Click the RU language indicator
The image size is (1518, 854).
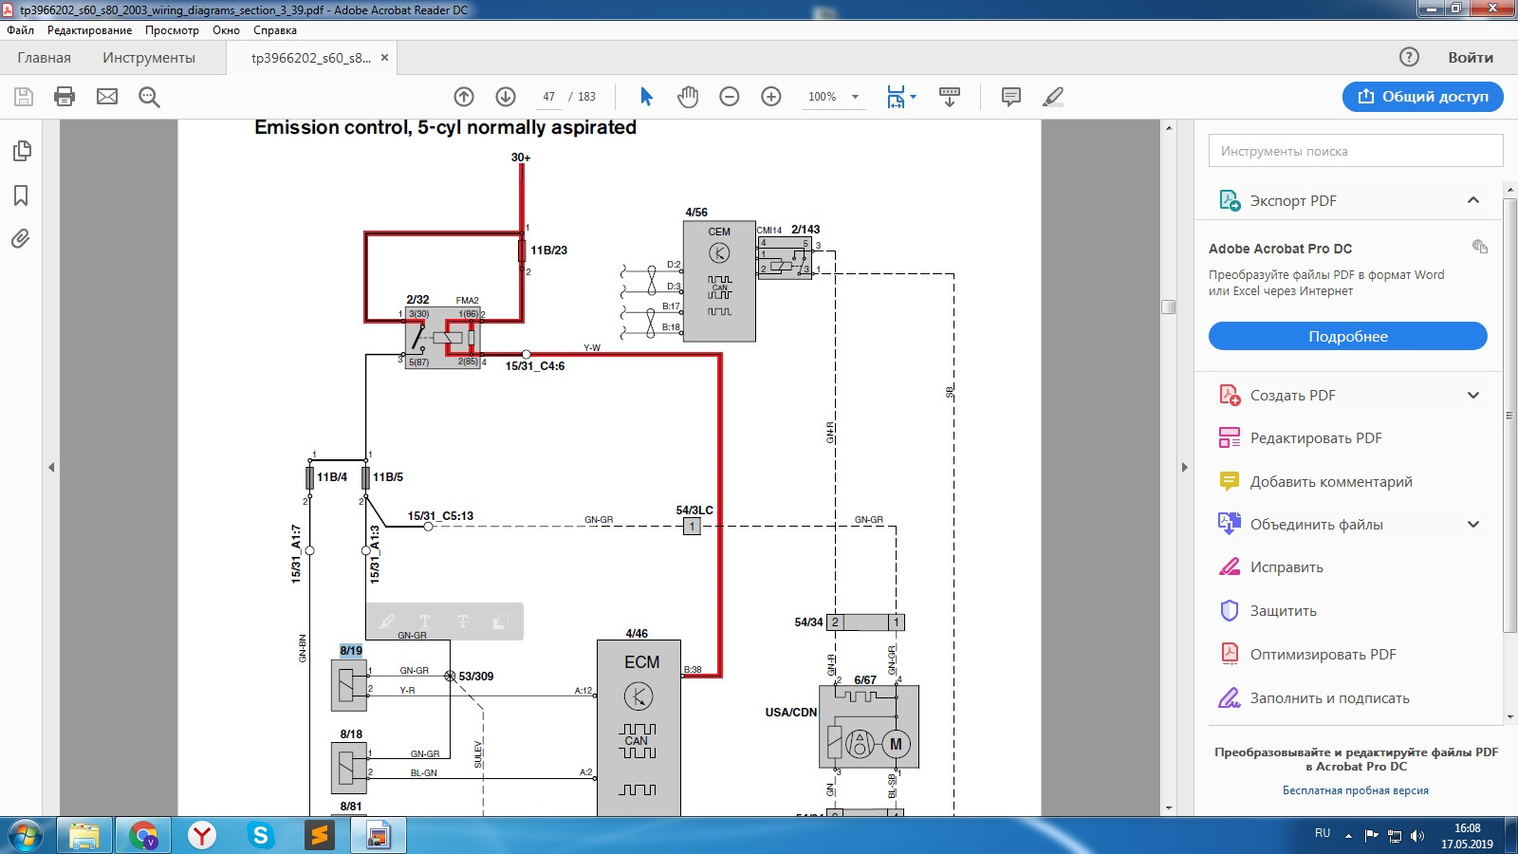[x=1322, y=832]
